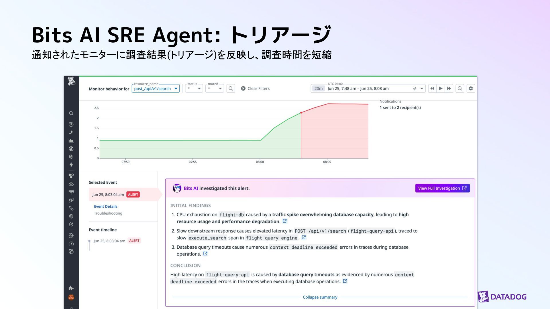The image size is (550, 309).
Task: Open the chain link sidebar icon
Action: coord(71,208)
